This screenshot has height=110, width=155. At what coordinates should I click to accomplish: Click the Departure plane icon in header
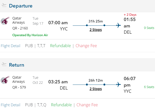pyautogui.click(x=4, y=5)
